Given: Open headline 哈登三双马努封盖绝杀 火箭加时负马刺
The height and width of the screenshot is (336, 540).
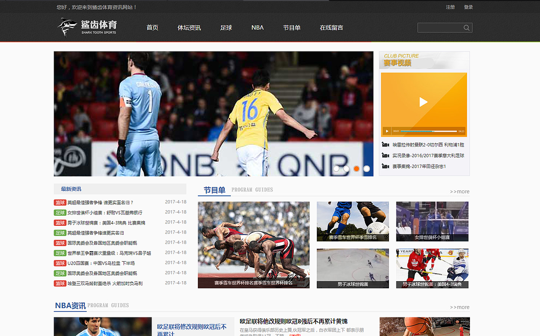Looking at the screenshot, I should point(105,284).
